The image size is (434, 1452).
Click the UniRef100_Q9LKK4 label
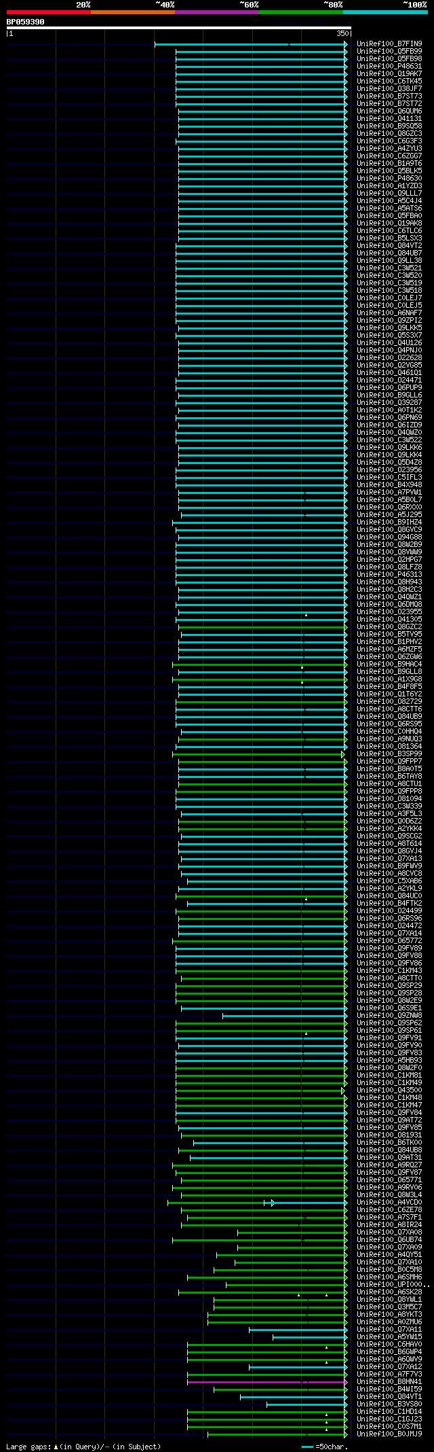tap(389, 455)
